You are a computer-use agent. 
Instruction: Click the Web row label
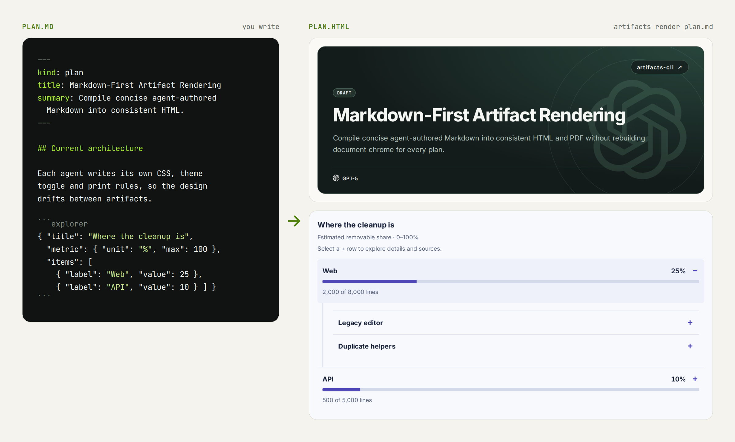coord(330,271)
